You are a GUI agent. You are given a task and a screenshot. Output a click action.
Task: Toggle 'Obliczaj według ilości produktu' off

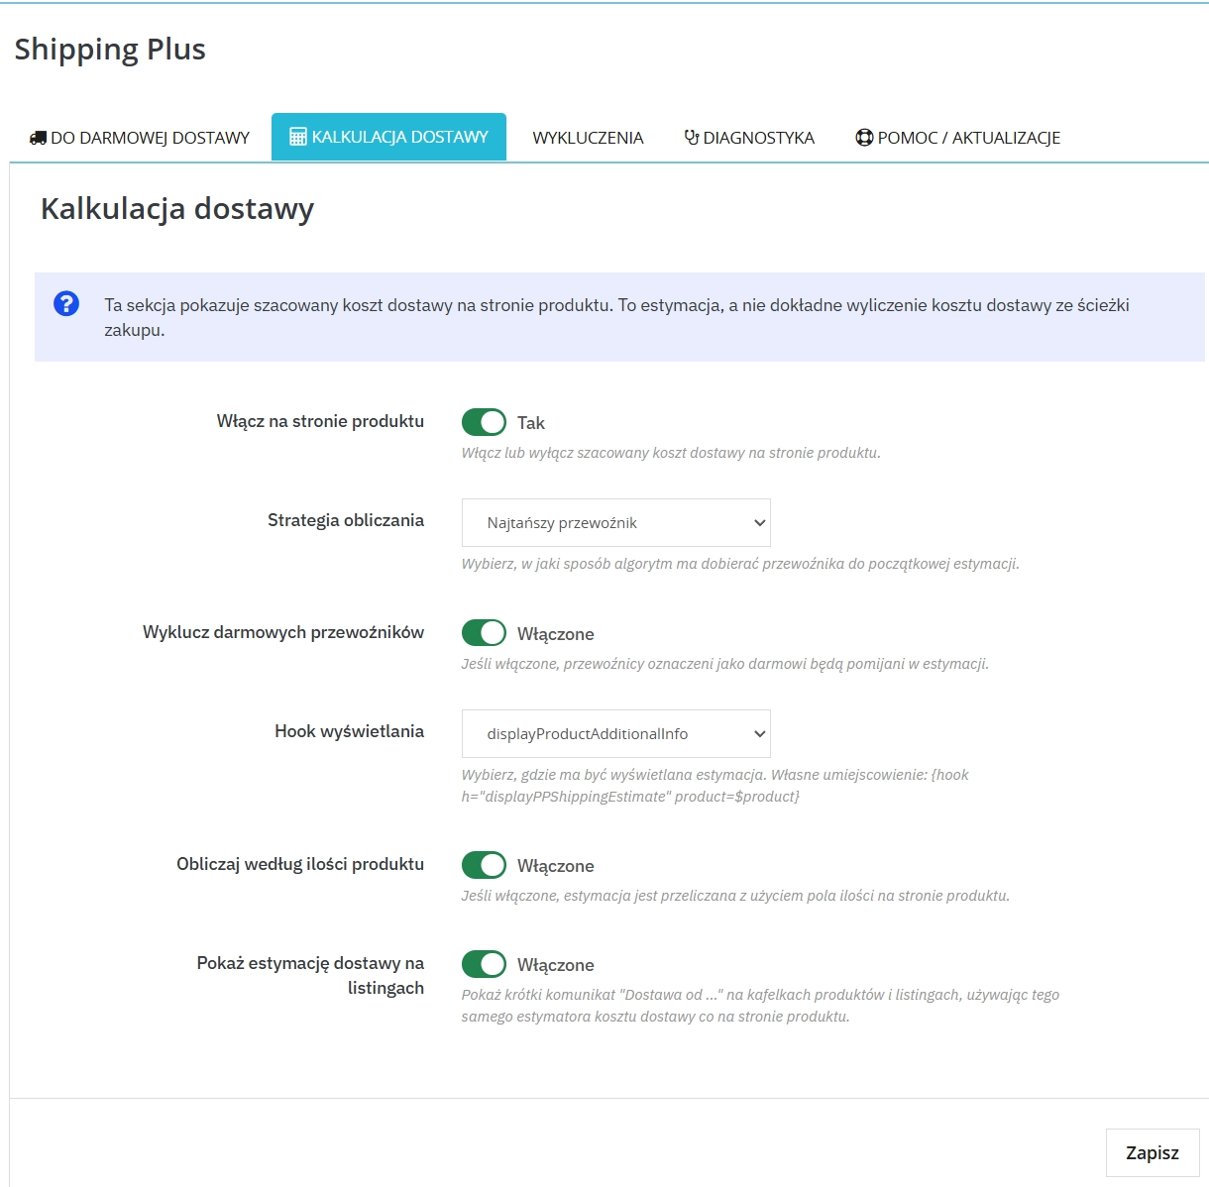(x=483, y=864)
